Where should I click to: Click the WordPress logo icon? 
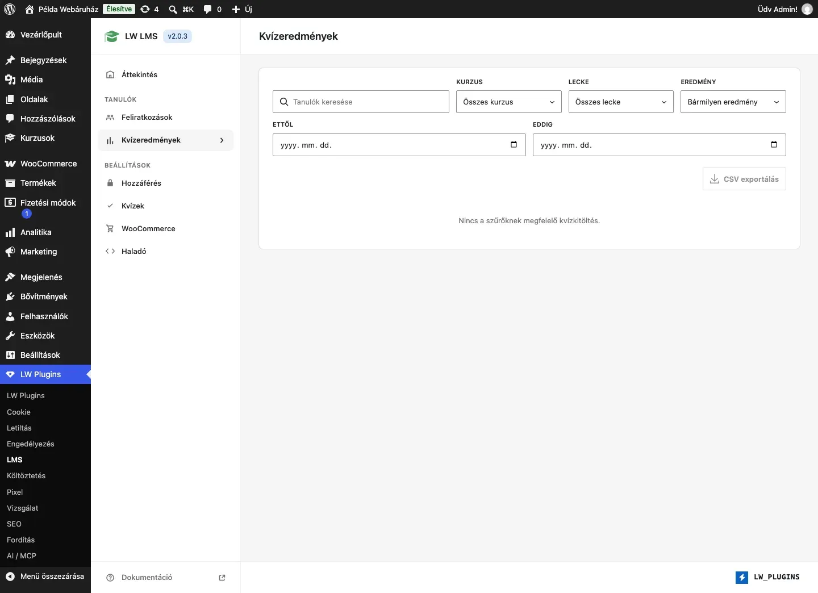(x=10, y=9)
